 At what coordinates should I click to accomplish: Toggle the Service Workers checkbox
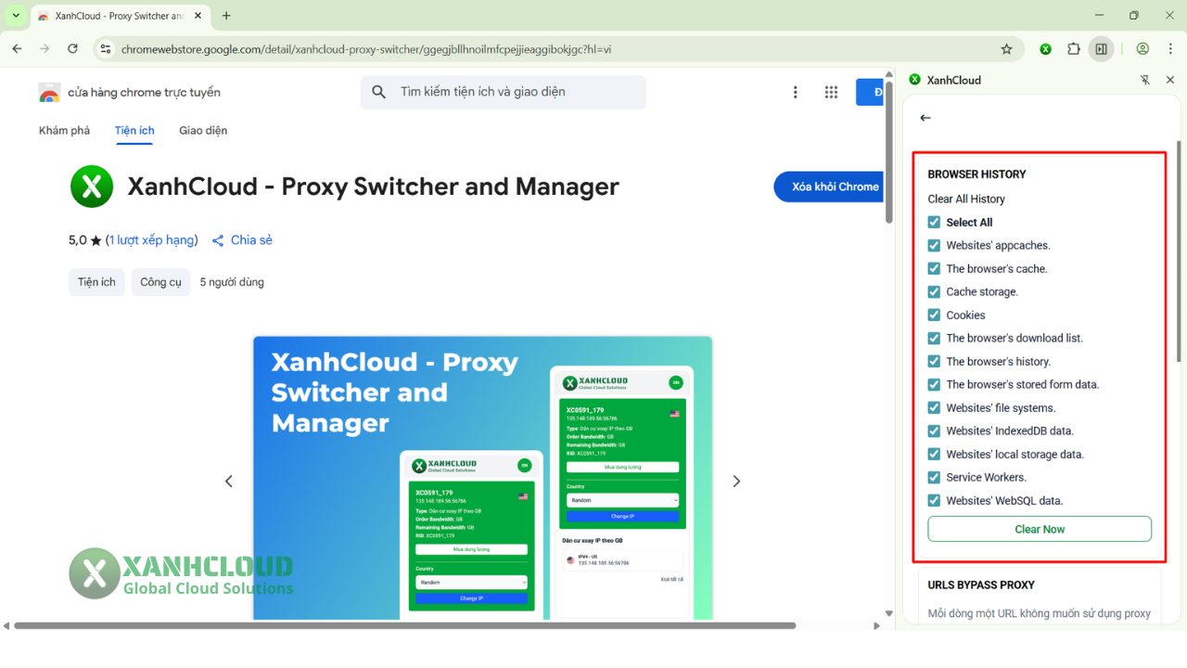[934, 477]
